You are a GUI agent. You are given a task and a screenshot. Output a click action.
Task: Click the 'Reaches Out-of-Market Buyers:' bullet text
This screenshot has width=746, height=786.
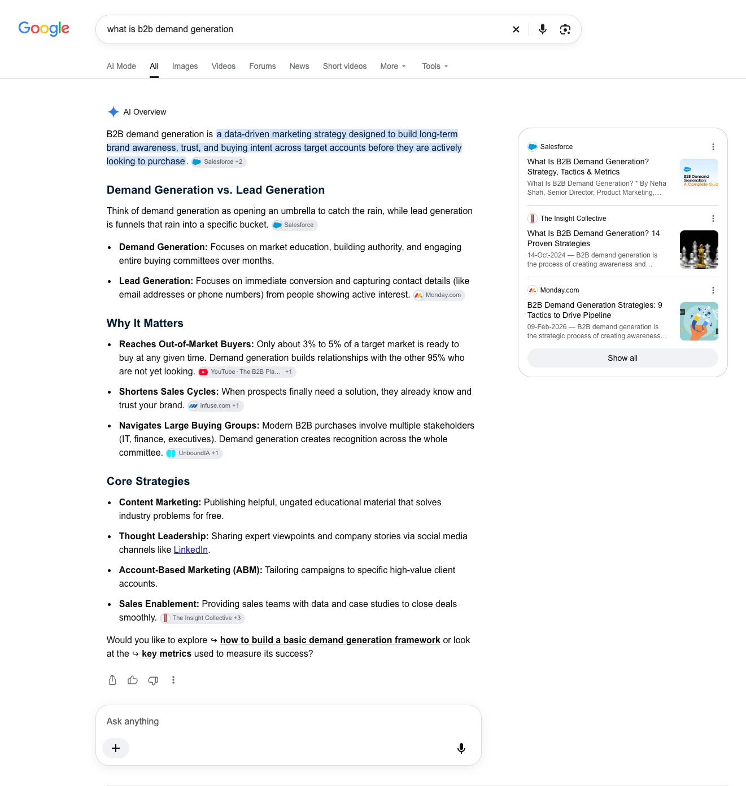tap(186, 344)
